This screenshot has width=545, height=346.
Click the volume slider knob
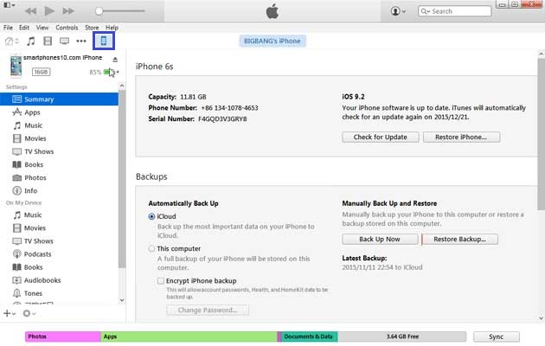(99, 11)
